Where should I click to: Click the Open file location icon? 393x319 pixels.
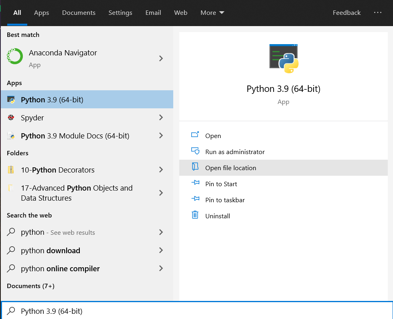tap(195, 168)
